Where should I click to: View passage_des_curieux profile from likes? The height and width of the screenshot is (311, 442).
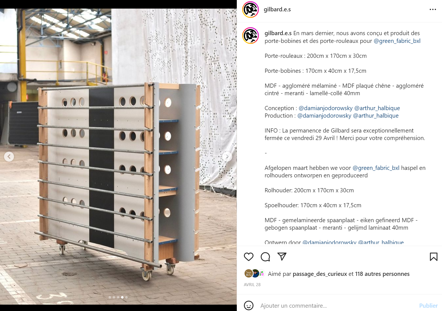[x=320, y=274]
